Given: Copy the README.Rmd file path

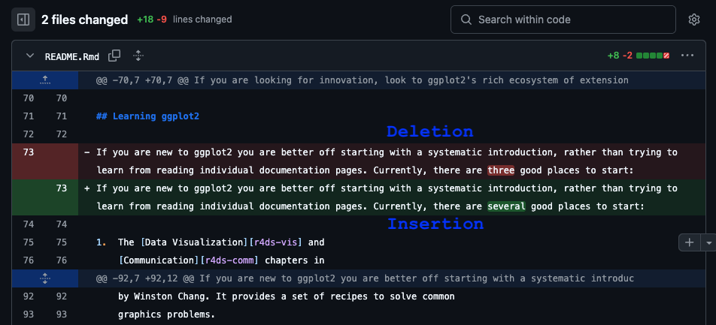Looking at the screenshot, I should (x=114, y=56).
